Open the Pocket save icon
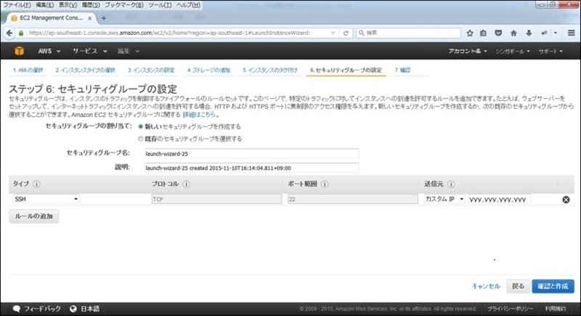 pos(500,33)
